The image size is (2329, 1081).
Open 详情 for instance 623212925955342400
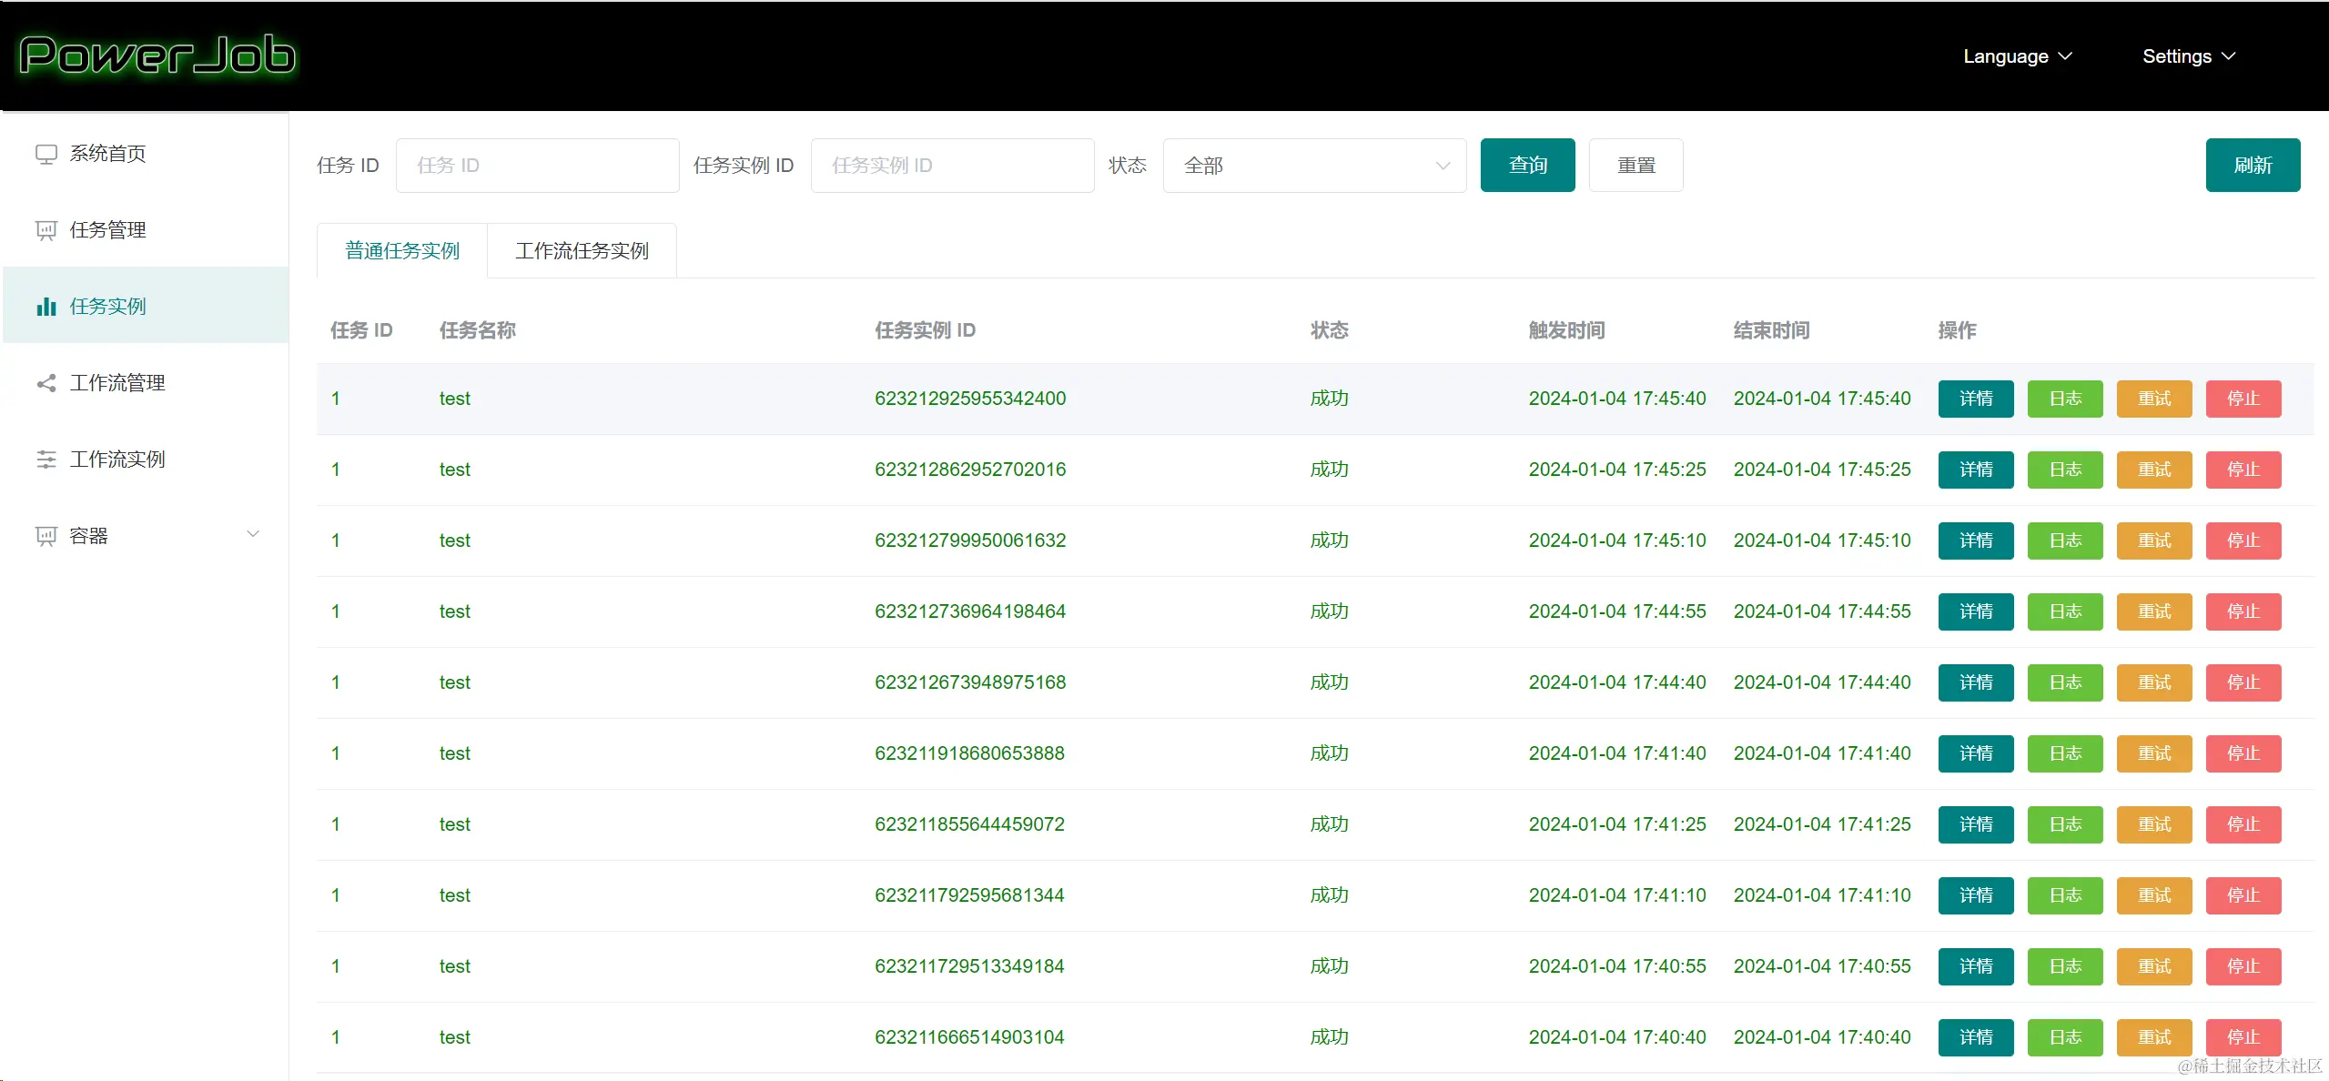1975,399
